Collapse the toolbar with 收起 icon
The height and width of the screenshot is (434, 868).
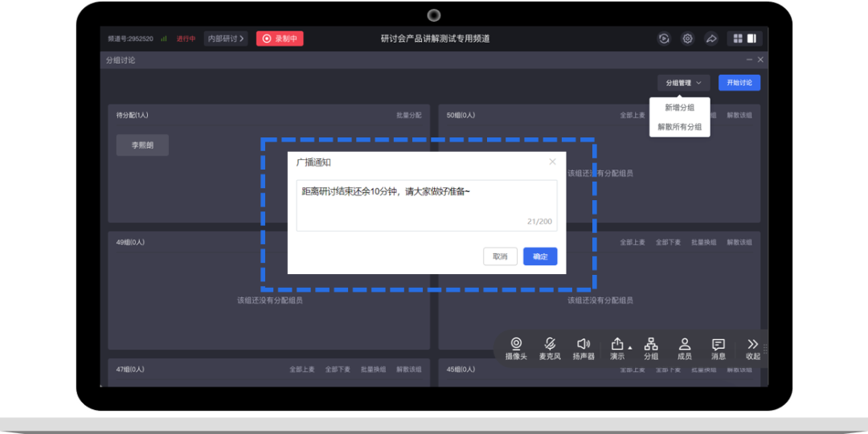tap(753, 344)
